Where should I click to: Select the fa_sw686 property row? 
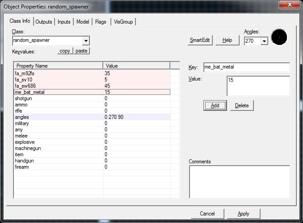[58, 85]
